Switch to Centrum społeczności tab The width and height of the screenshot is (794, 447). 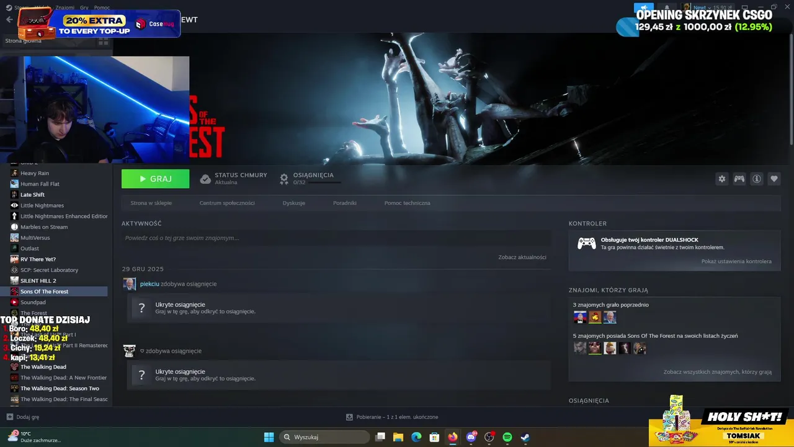coord(227,203)
